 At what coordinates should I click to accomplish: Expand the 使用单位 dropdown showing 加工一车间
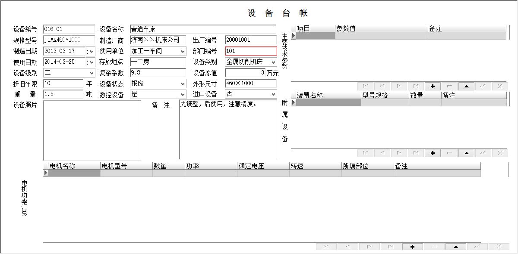click(183, 51)
